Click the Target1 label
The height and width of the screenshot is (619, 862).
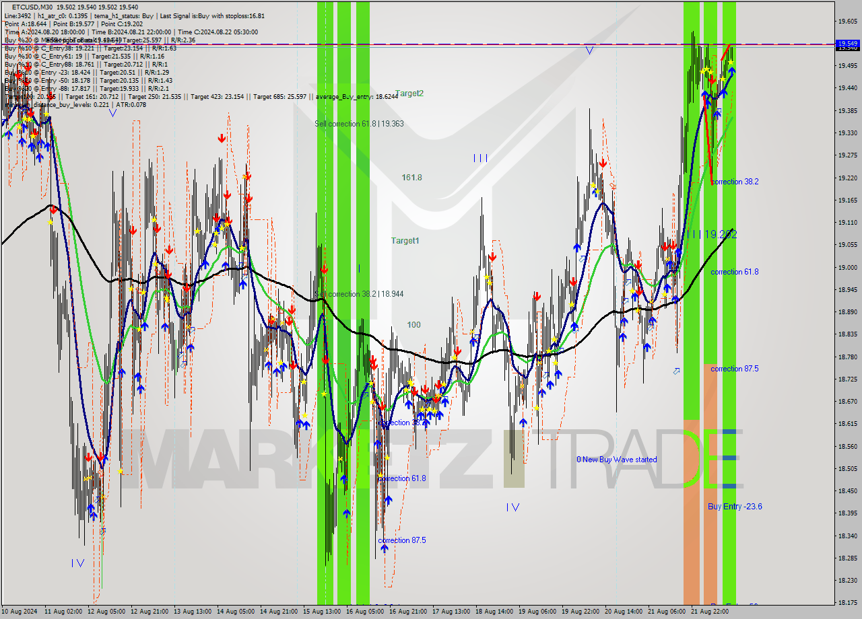(405, 241)
